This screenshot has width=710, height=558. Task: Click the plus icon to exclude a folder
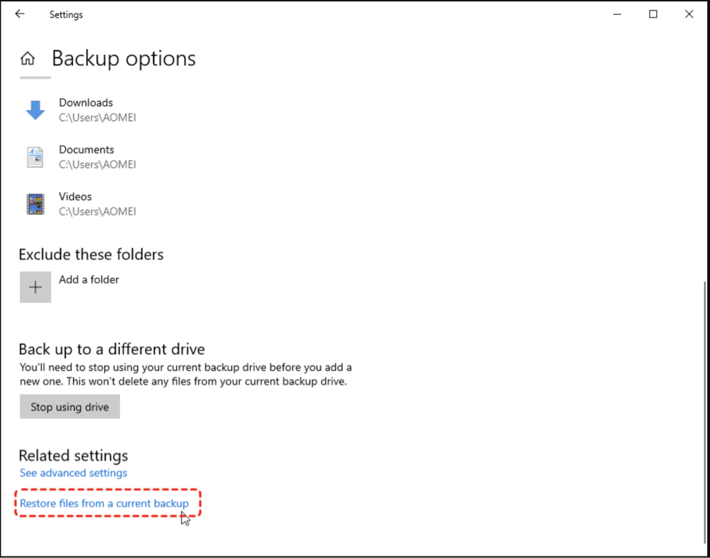pos(35,287)
